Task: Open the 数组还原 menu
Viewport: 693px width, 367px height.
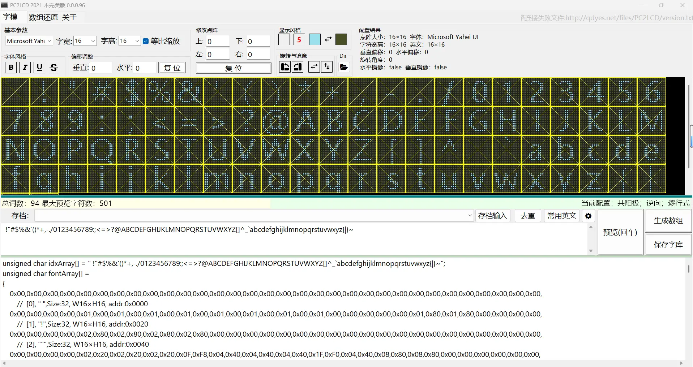Action: [x=43, y=17]
